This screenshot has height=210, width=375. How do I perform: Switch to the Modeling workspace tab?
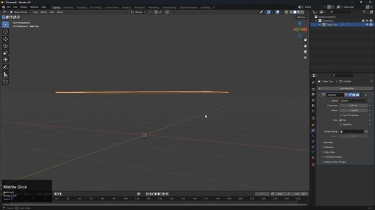tap(68, 8)
